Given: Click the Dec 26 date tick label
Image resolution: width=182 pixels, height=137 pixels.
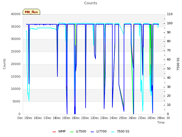Looking at the screenshot, I should [x=127, y=118].
